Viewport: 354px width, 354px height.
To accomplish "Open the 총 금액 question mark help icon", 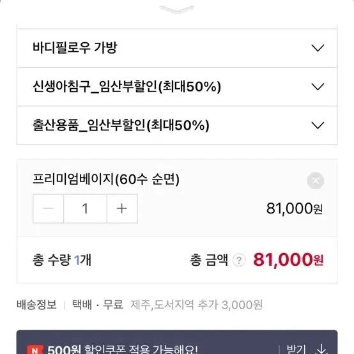I will (x=239, y=260).
